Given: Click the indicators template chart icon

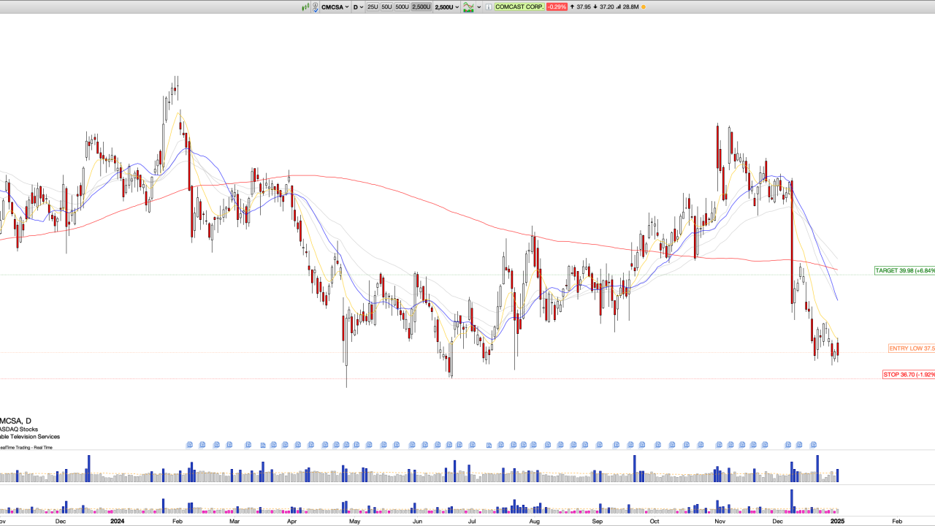Looking at the screenshot, I should [468, 7].
